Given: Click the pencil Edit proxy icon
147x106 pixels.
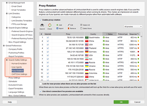Looking at the screenshot, I should coord(69,25).
